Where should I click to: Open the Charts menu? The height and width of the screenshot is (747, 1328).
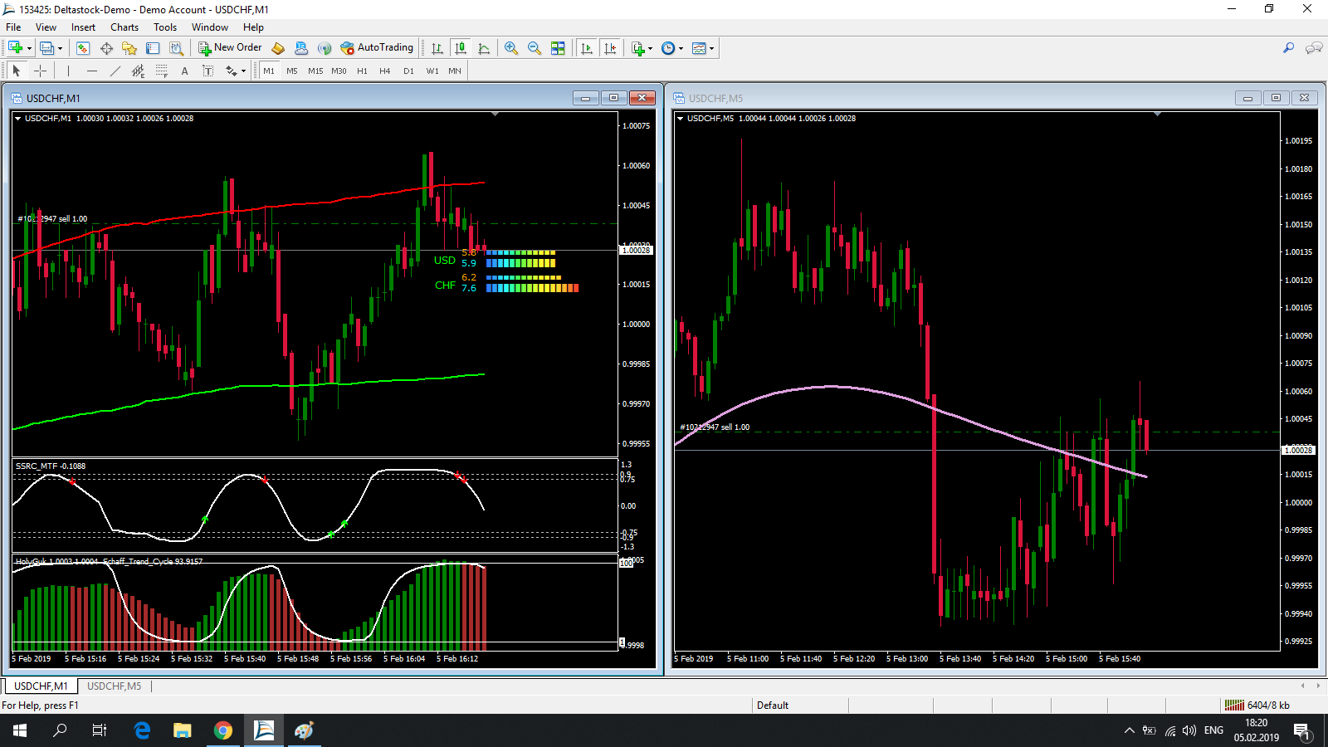pos(124,27)
